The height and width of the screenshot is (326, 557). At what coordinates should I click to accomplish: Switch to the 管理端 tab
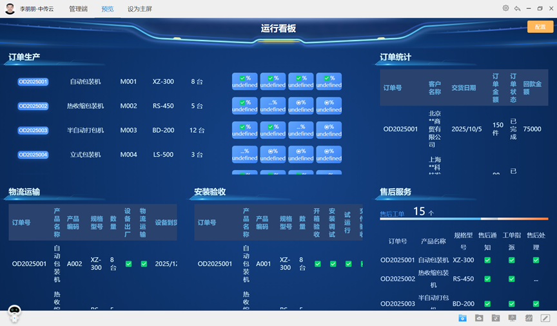tap(78, 9)
